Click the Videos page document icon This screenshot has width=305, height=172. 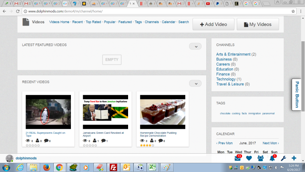[x=26, y=22]
